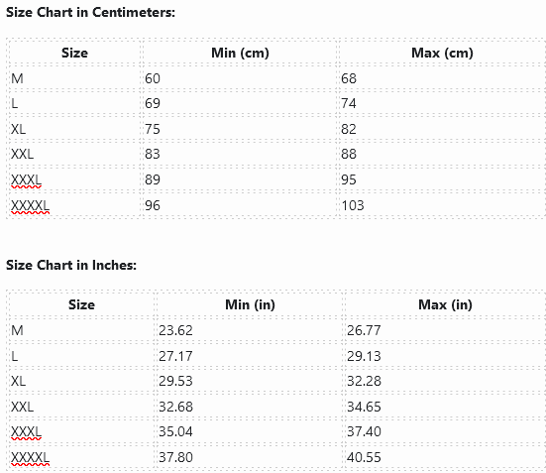Click the cell containing 88
The image size is (546, 473).
click(442, 154)
